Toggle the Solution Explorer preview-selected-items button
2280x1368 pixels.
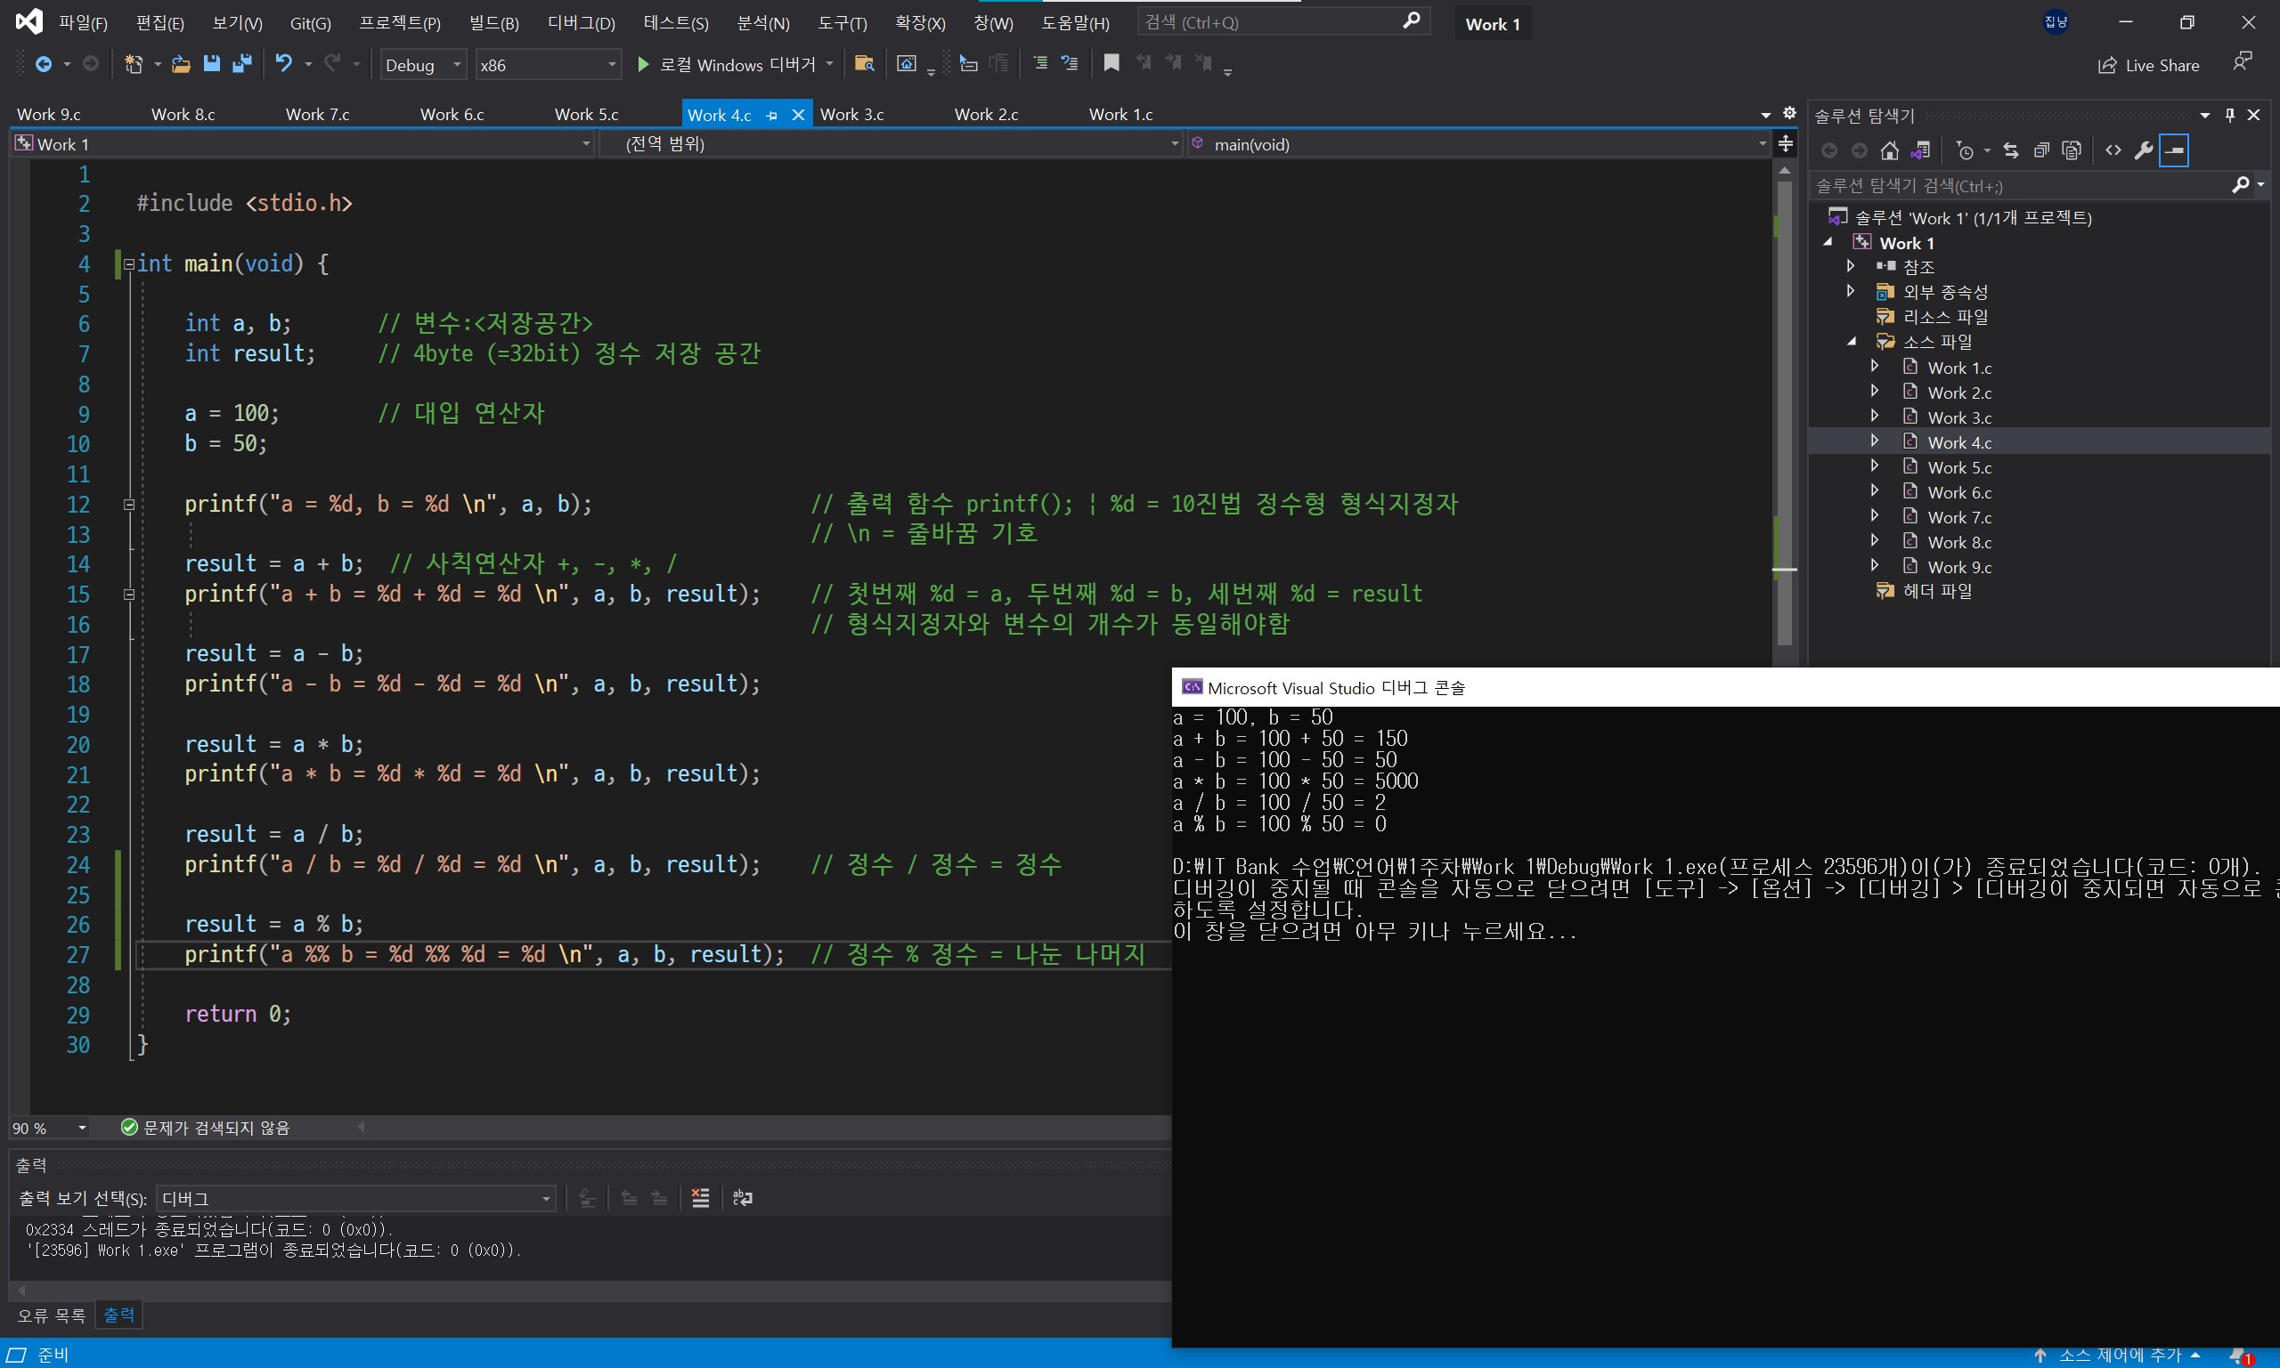[x=2174, y=150]
